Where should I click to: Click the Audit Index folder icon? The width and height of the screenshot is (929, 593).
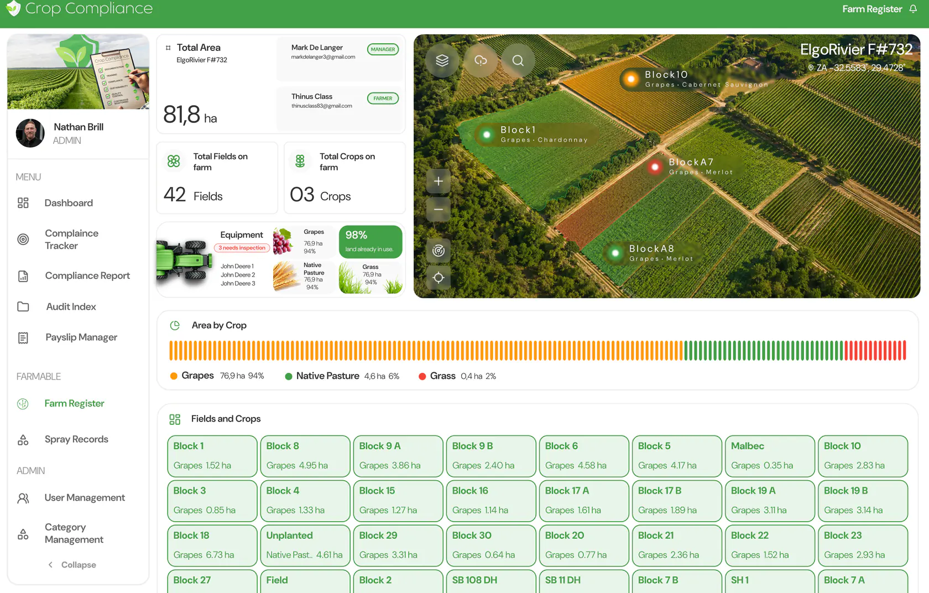[x=23, y=306]
